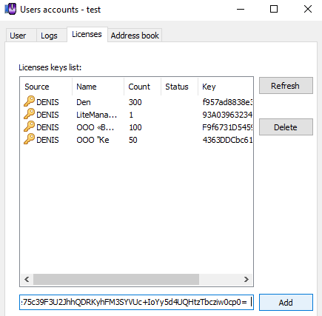
Task: Delete the selected license key
Action: 286,127
